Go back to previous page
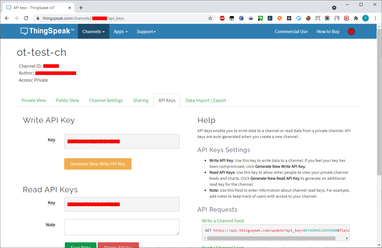 point(7,18)
